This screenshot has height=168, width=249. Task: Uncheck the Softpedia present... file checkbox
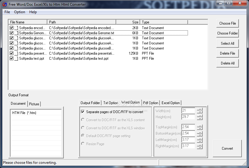11,53
